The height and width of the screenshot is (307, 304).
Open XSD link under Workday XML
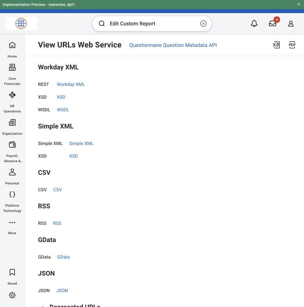coord(61,97)
